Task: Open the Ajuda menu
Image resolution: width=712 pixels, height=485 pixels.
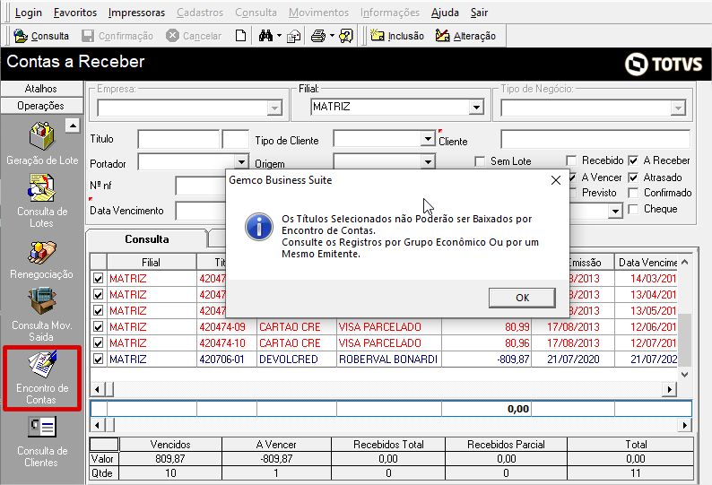Action: click(445, 13)
